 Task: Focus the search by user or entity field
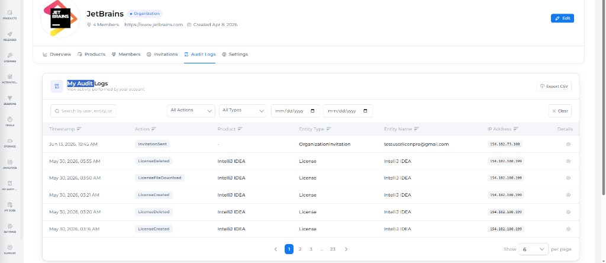[x=83, y=111]
